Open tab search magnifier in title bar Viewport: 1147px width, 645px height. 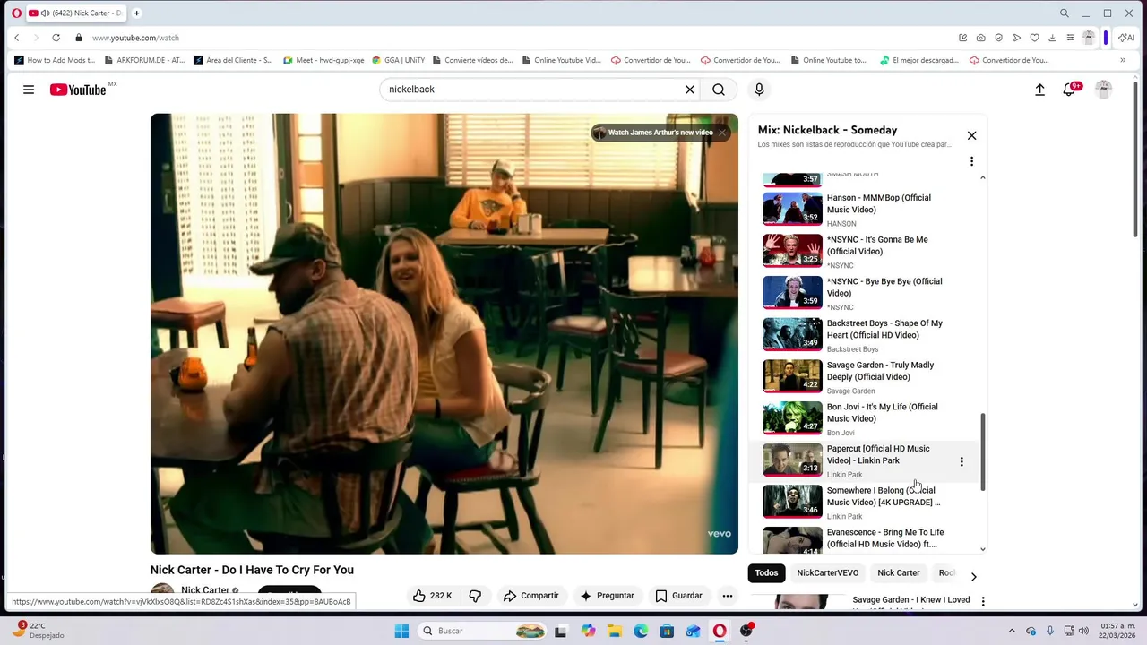pyautogui.click(x=1065, y=13)
